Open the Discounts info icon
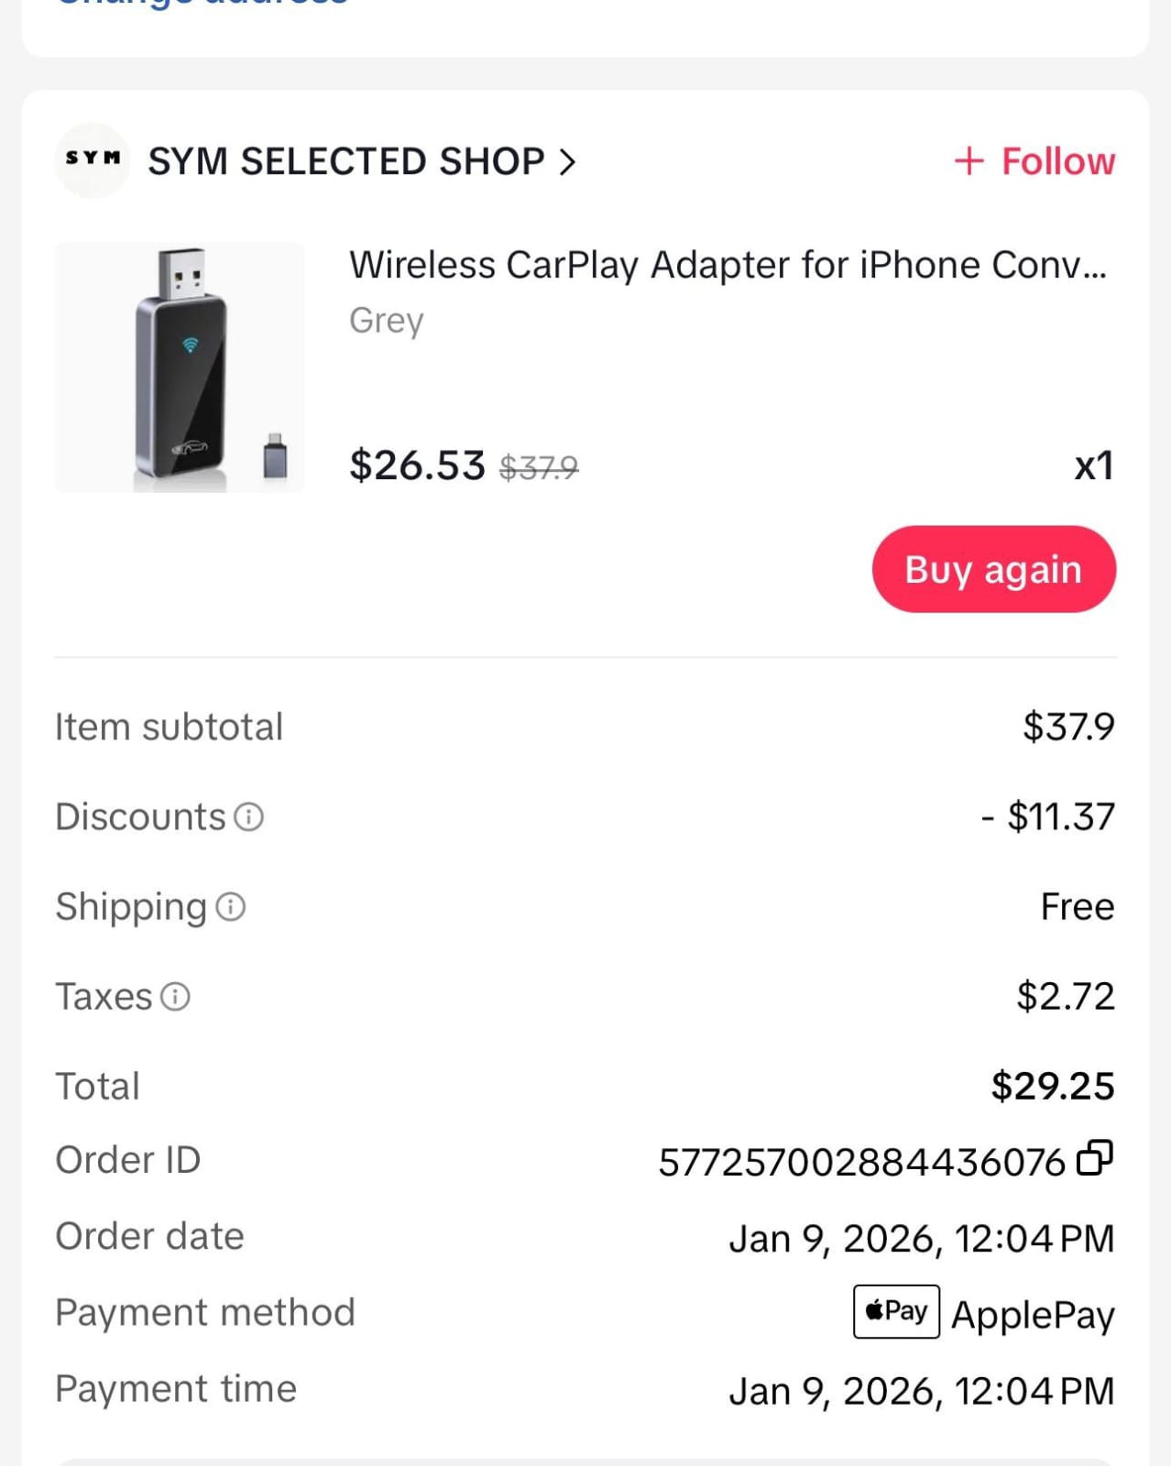The width and height of the screenshot is (1171, 1466). [248, 816]
